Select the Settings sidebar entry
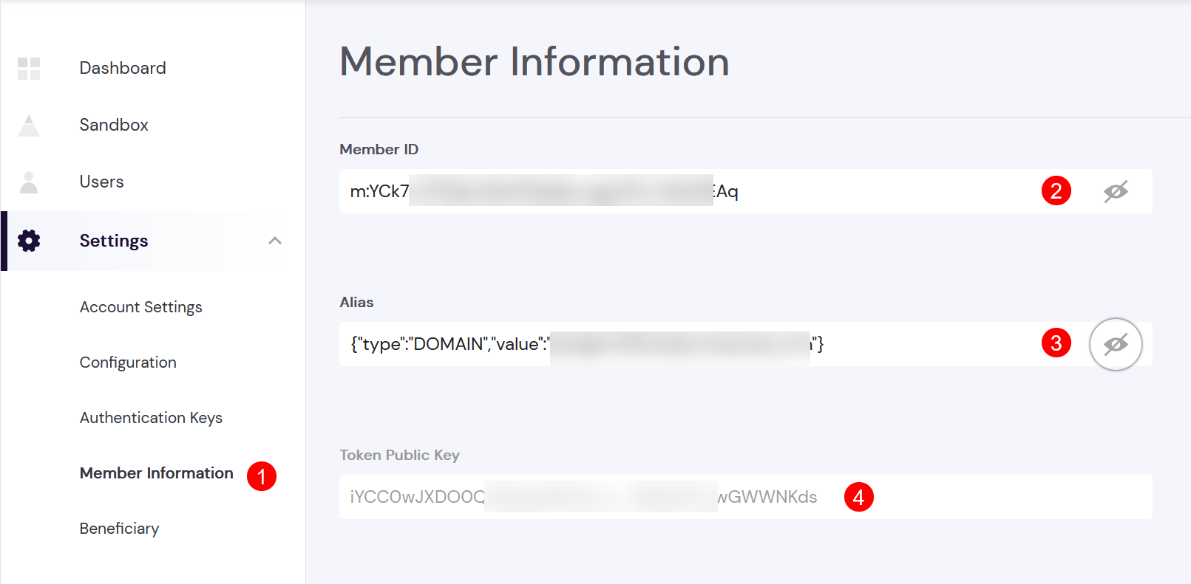1191x584 pixels. point(114,241)
